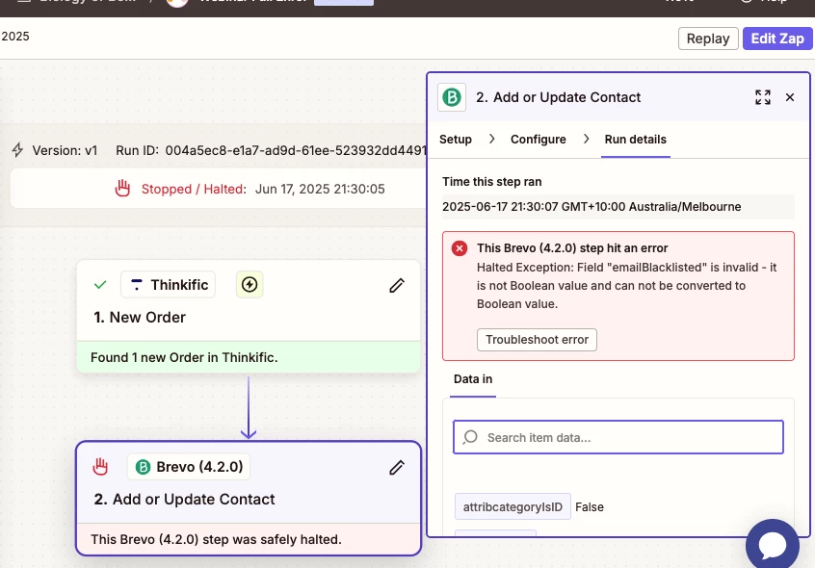Edit the Thinkific New Order step

pos(397,285)
